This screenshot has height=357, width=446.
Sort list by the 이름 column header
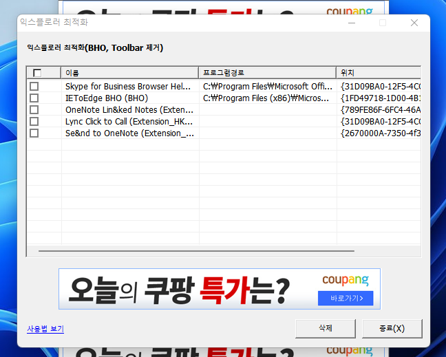(129, 73)
